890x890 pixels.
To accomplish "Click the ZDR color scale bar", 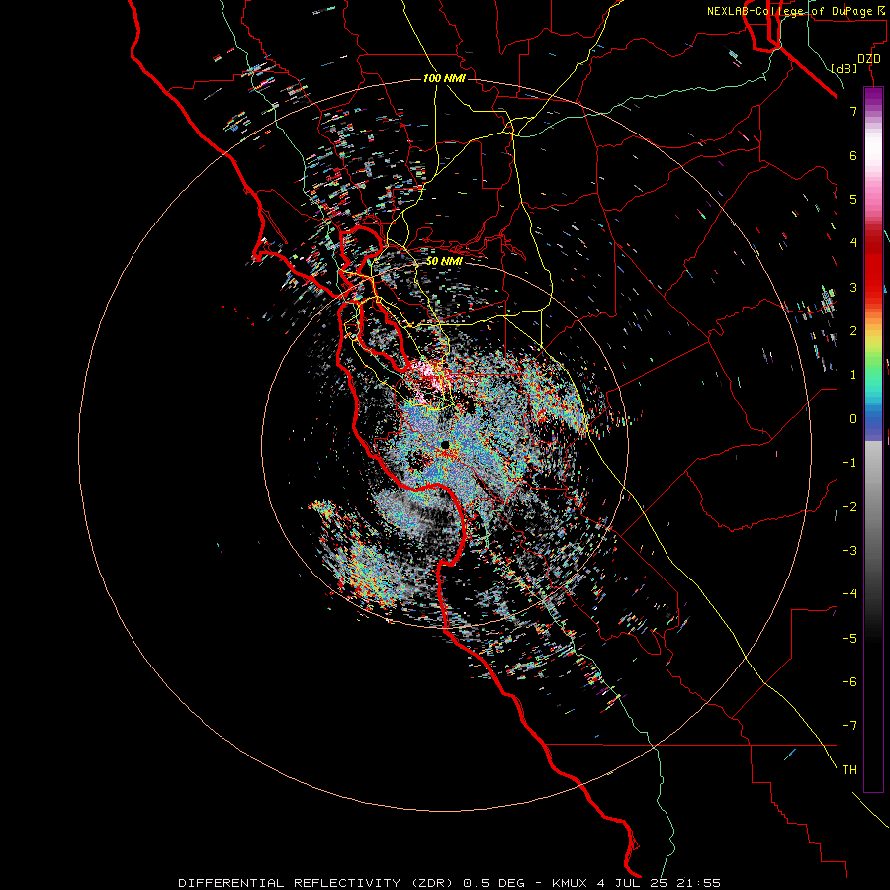I will tap(873, 439).
